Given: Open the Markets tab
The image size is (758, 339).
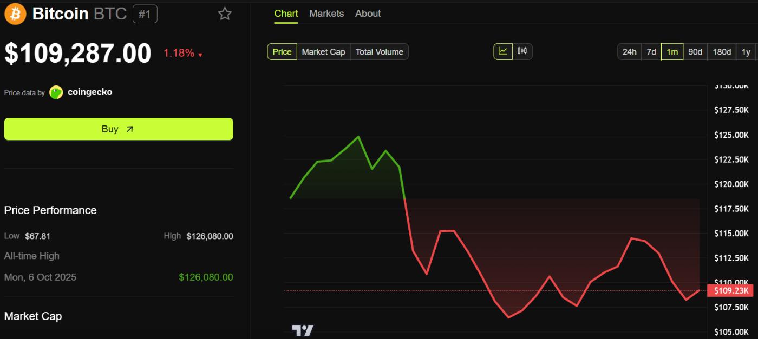Looking at the screenshot, I should (326, 14).
